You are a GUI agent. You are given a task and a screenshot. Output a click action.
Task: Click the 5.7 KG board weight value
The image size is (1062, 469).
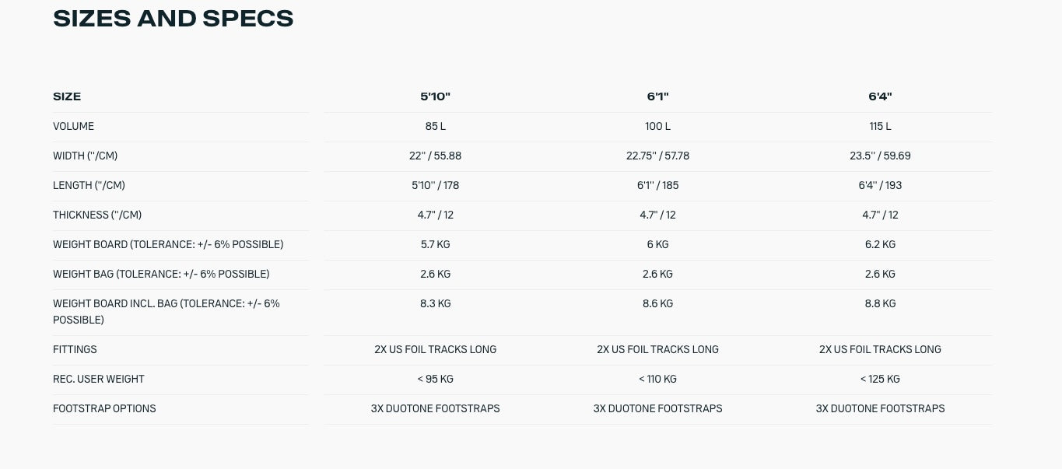tap(435, 244)
